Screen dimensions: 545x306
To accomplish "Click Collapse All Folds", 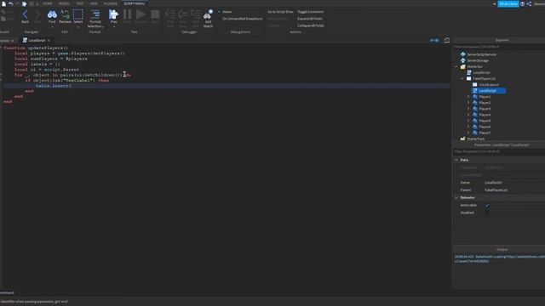I will tap(310, 25).
